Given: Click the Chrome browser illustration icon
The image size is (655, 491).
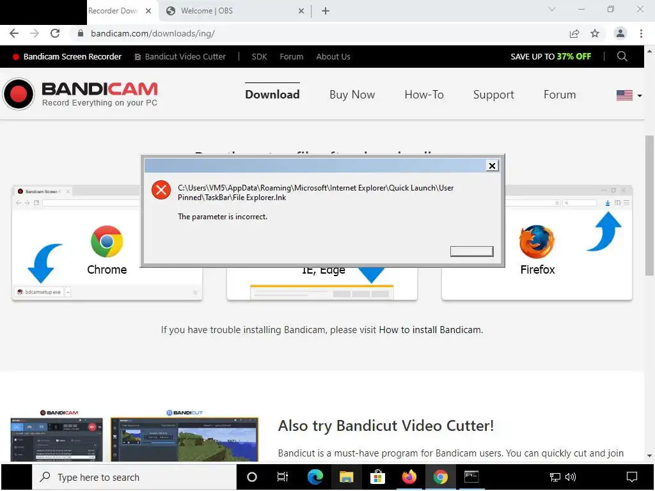Looking at the screenshot, I should point(107,241).
